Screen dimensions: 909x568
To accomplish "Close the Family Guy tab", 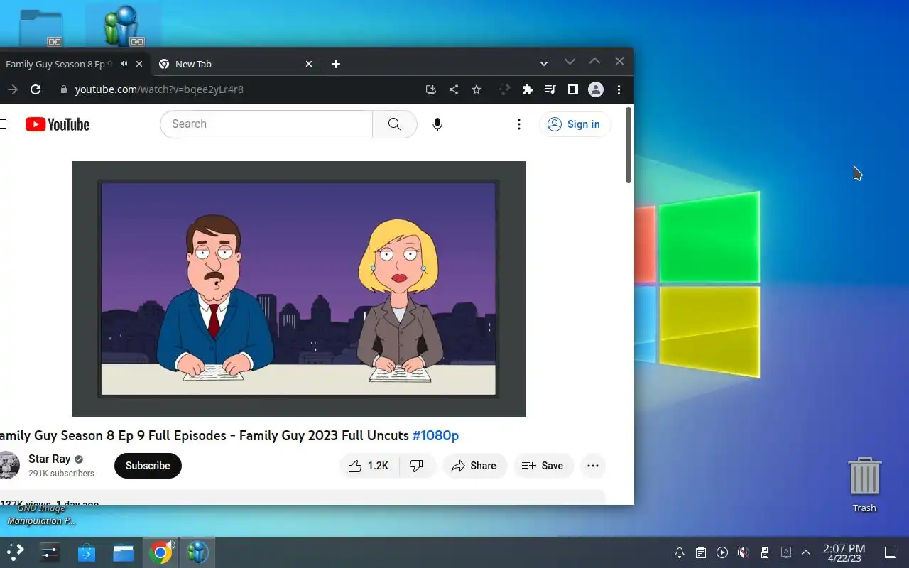I will tap(139, 64).
